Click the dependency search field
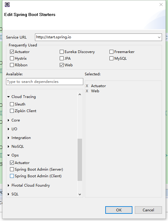The image size is (168, 221). pos(45,82)
